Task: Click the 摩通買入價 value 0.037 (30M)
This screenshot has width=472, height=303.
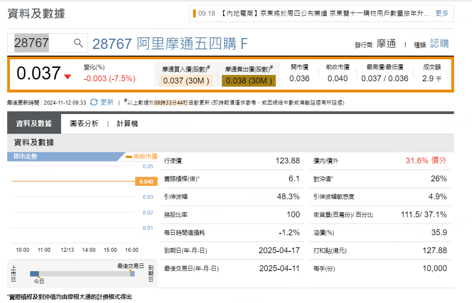Action: coord(186,81)
